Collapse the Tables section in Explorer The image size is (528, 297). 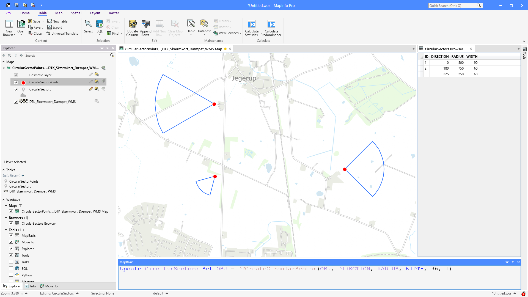coord(4,170)
